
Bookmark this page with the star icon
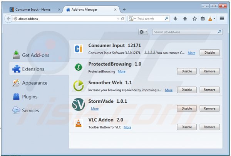coord(194,19)
